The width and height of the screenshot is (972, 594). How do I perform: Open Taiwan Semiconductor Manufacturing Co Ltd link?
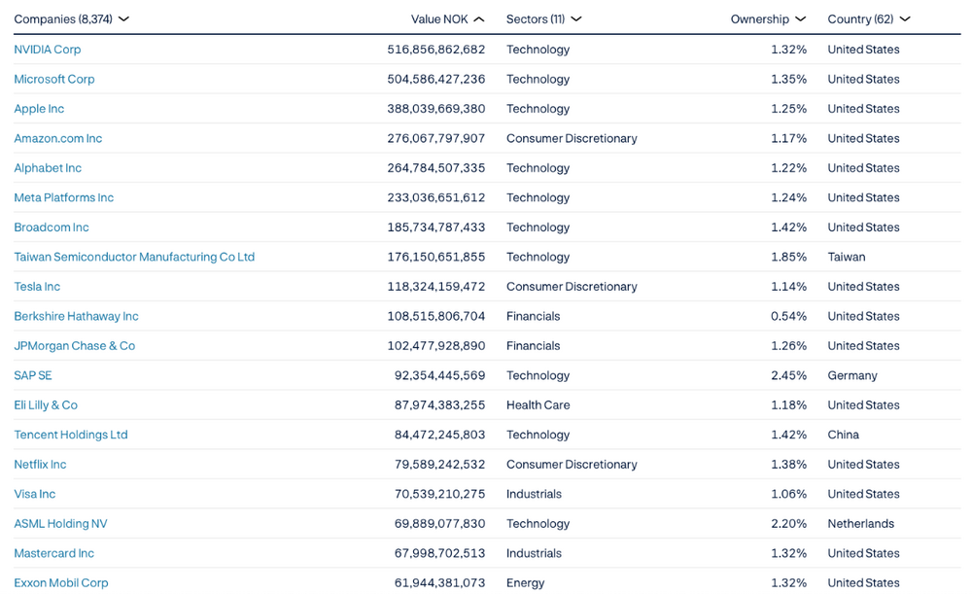(134, 257)
